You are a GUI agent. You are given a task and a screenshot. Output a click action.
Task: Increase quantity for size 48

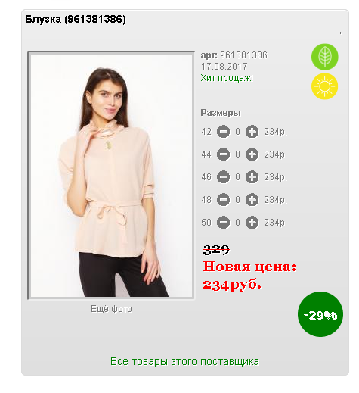252,200
